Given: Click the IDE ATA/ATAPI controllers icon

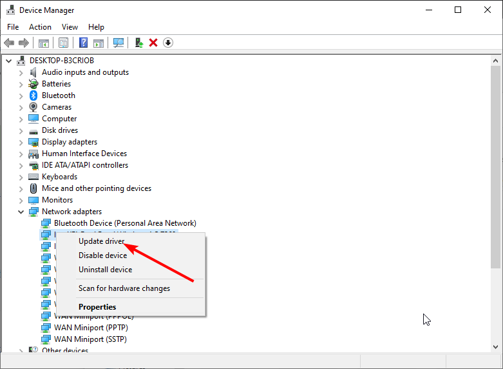Looking at the screenshot, I should tap(33, 166).
